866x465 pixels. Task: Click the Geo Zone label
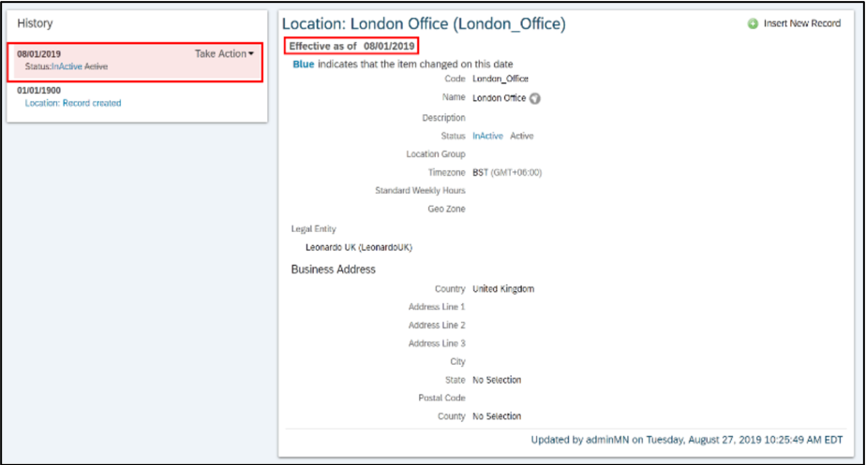[x=446, y=209]
